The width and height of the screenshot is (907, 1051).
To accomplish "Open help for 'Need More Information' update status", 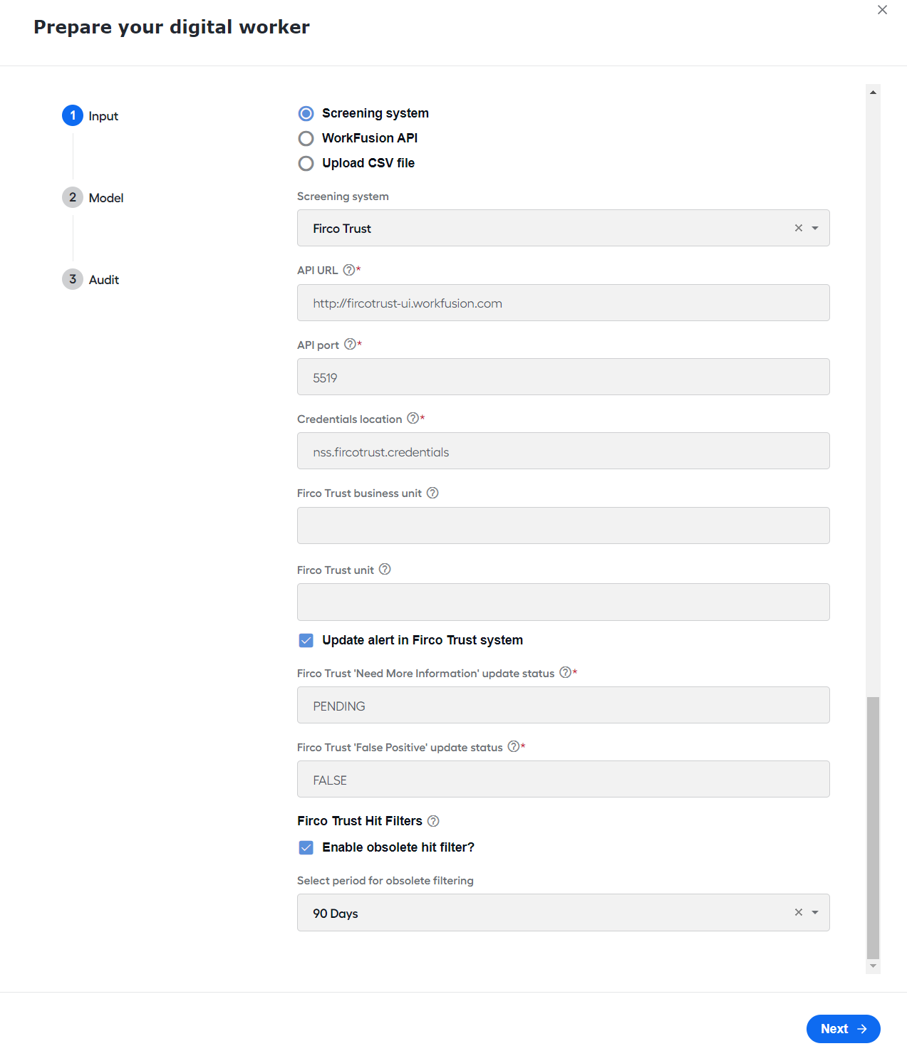I will (x=565, y=672).
